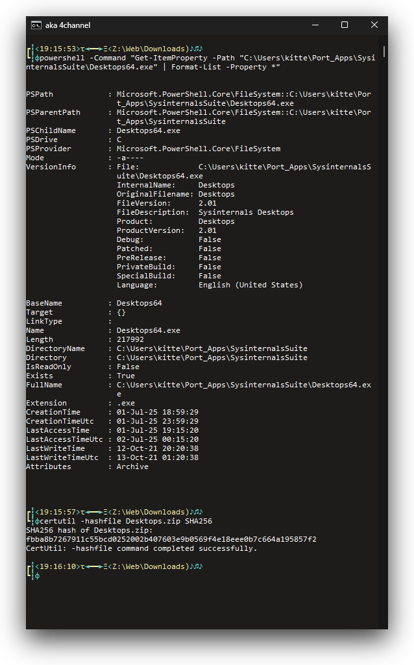Click the Attributes value 'Archive'

132,467
